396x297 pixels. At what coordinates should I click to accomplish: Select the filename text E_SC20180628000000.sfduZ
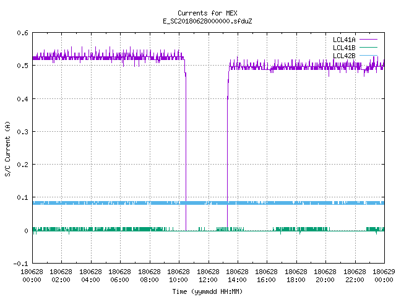pyautogui.click(x=207, y=21)
